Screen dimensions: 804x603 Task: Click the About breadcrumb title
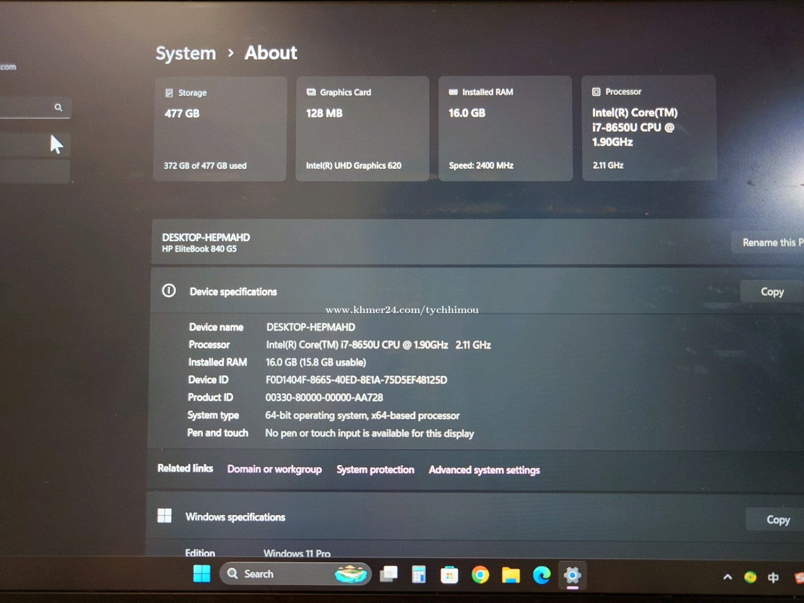(271, 53)
